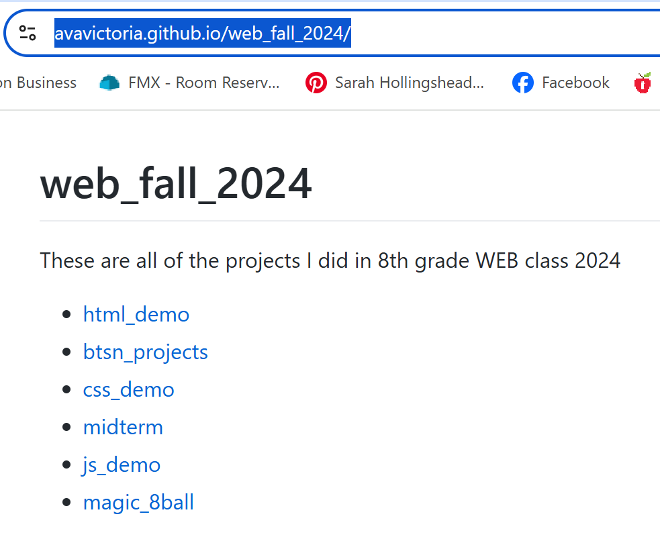This screenshot has height=539, width=660.
Task: Click the bullet beside html_demo
Action: [x=66, y=315]
